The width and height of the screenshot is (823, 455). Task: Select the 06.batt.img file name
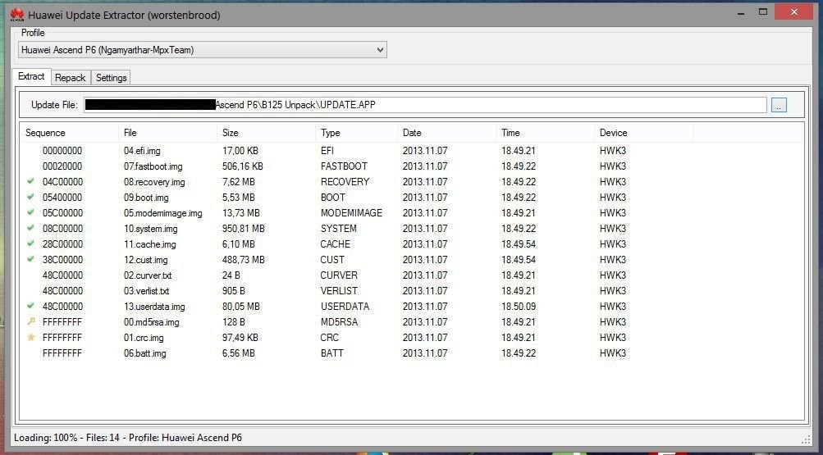click(x=145, y=353)
